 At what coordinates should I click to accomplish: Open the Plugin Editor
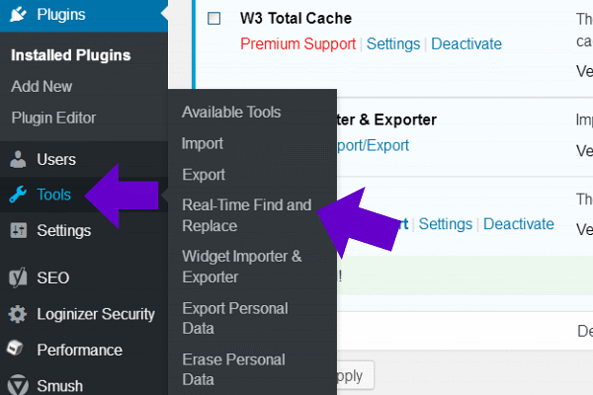[x=53, y=118]
